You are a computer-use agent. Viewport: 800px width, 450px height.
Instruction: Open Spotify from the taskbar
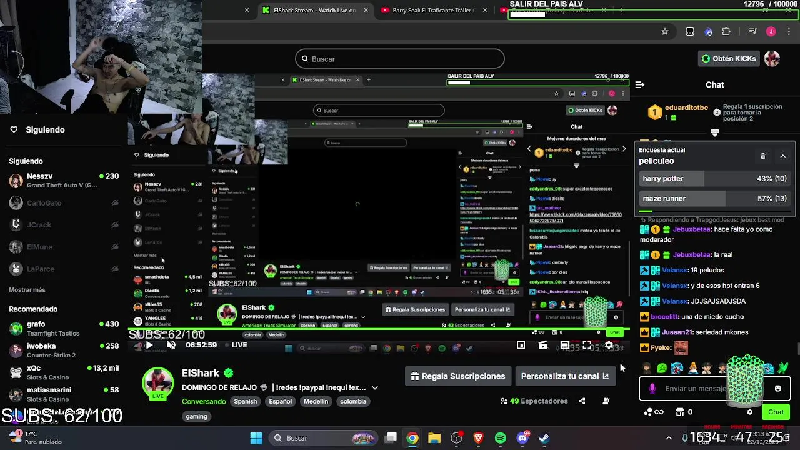coord(500,438)
